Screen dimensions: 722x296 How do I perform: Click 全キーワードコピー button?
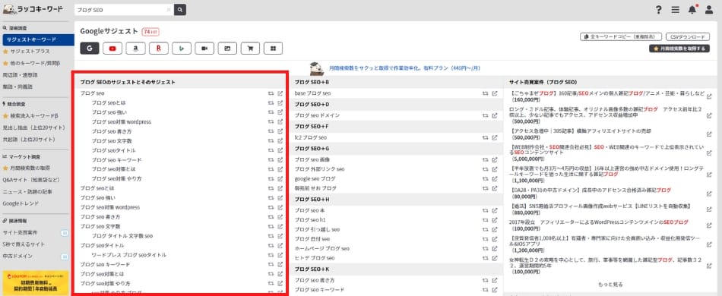(x=621, y=36)
